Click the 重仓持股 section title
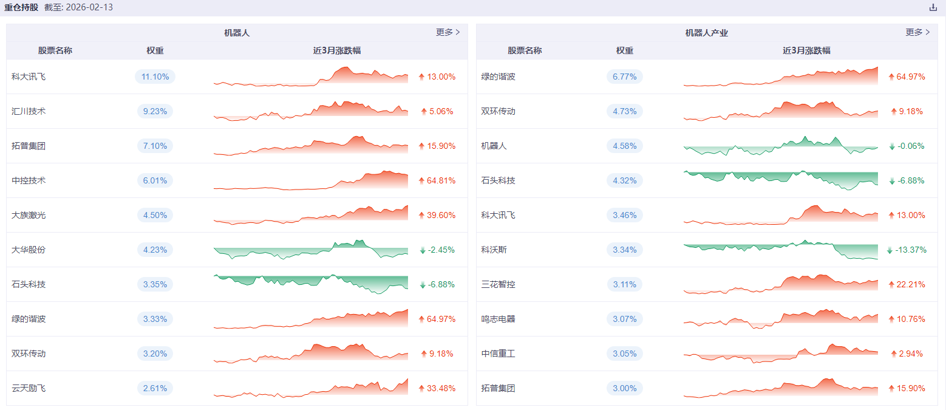This screenshot has width=946, height=410. [21, 7]
